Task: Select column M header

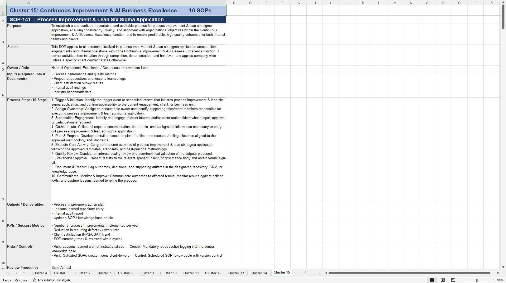Action: (395, 3)
